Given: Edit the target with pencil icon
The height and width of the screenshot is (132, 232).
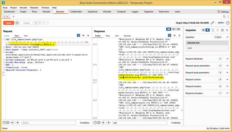Looking at the screenshot, I should click(x=212, y=23).
